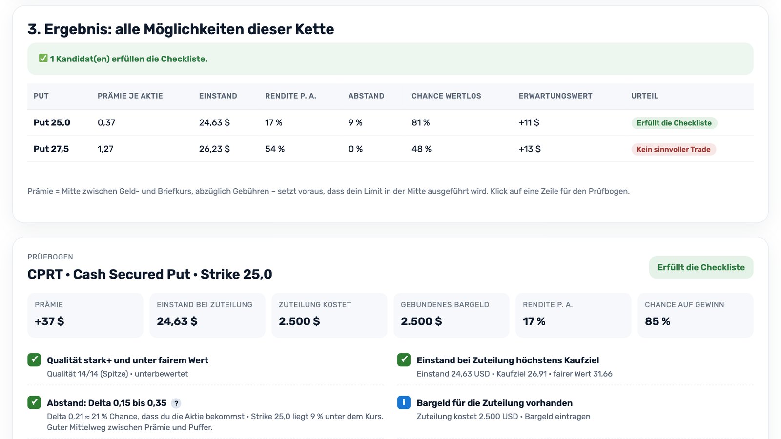Screen dimensions: 781x439
Task: Click Erwartungswert value +13 $
Action: click(530, 149)
